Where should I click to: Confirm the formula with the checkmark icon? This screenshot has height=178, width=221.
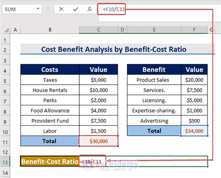pos(76,9)
